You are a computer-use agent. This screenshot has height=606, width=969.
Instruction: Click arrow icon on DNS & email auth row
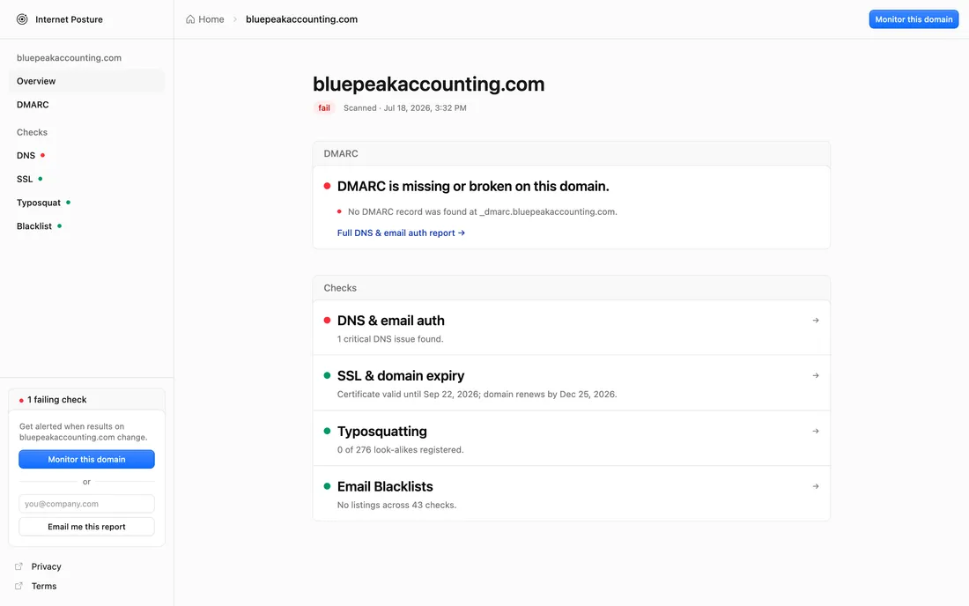[x=816, y=321]
